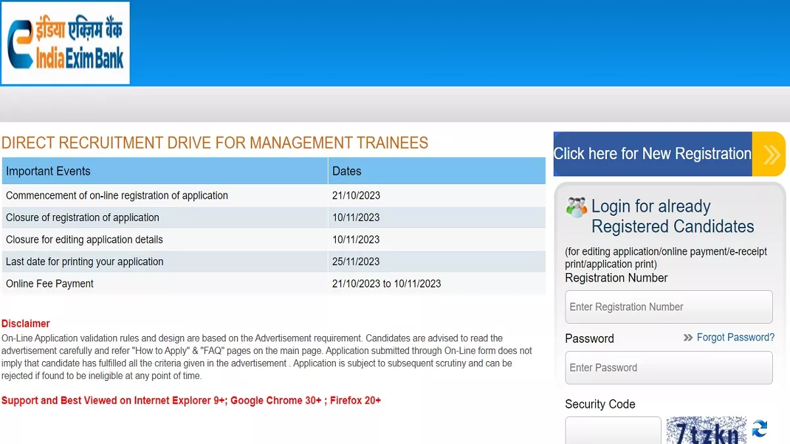Click the captcha image showing 7tzkn
This screenshot has width=790, height=444.
706,431
